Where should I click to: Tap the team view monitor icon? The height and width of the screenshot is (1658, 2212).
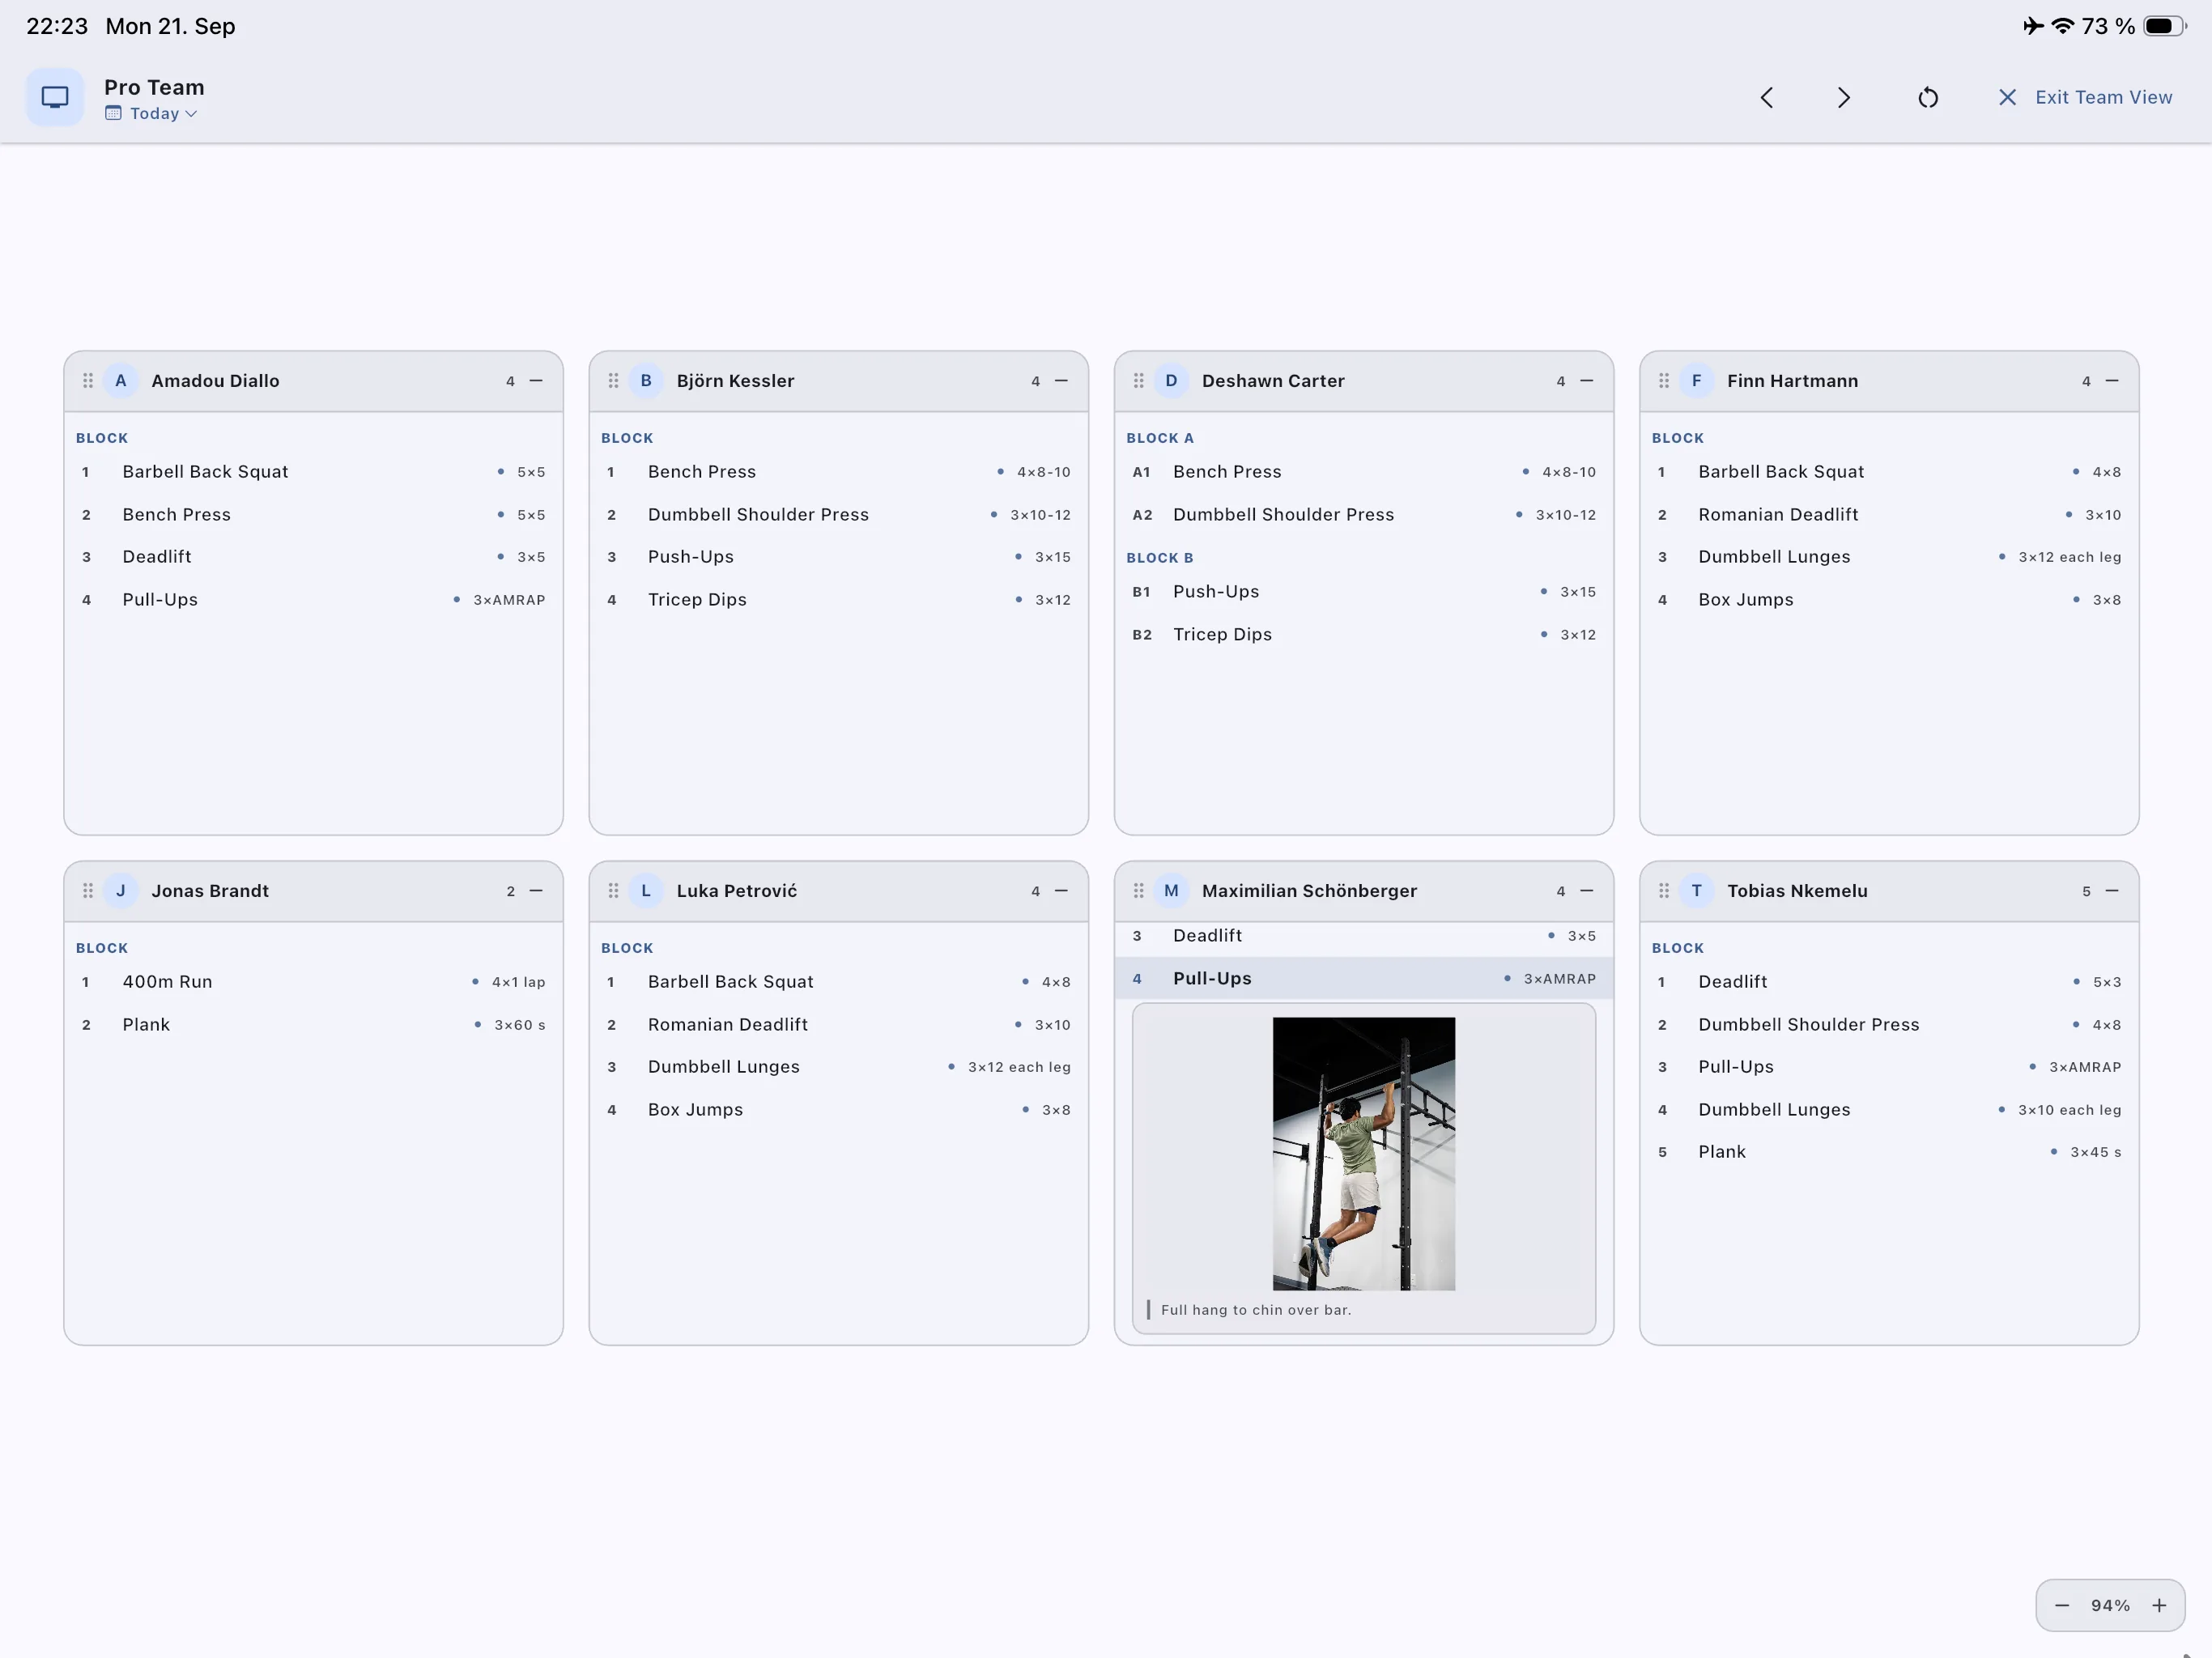pos(54,97)
